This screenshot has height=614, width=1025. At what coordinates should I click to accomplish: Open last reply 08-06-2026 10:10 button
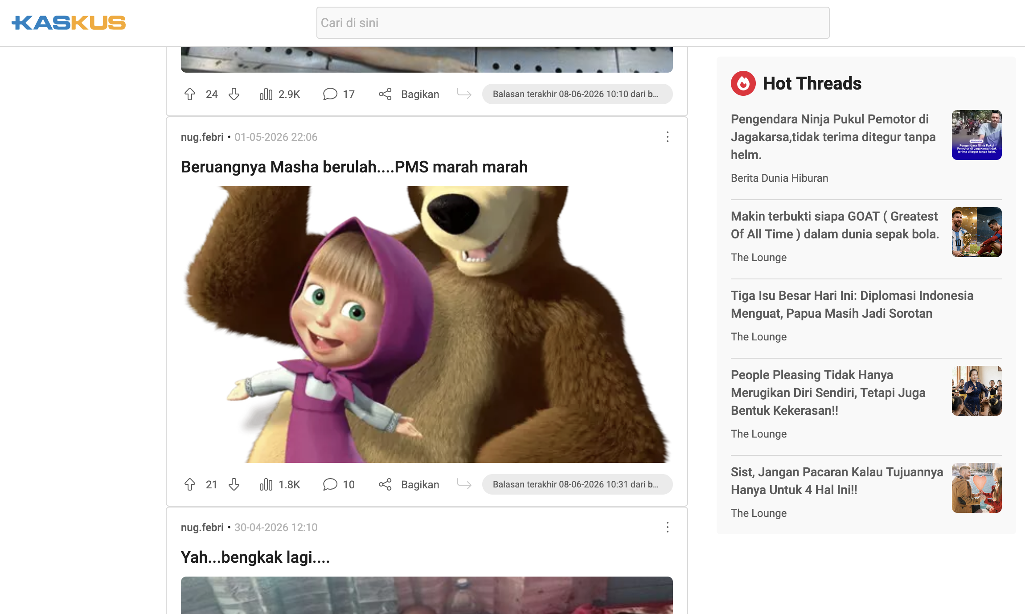pos(578,94)
